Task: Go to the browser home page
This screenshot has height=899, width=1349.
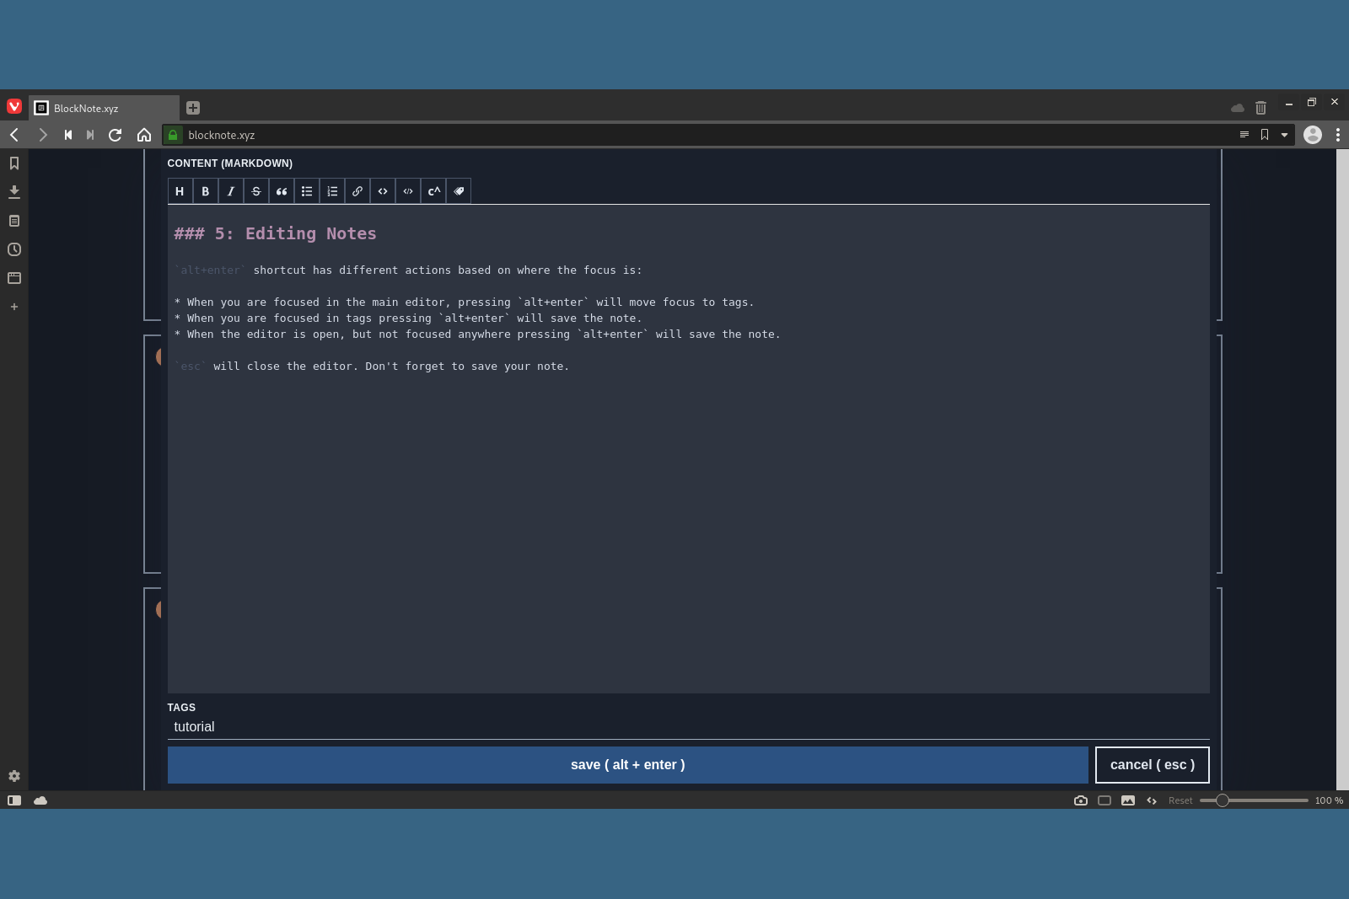Action: click(144, 135)
